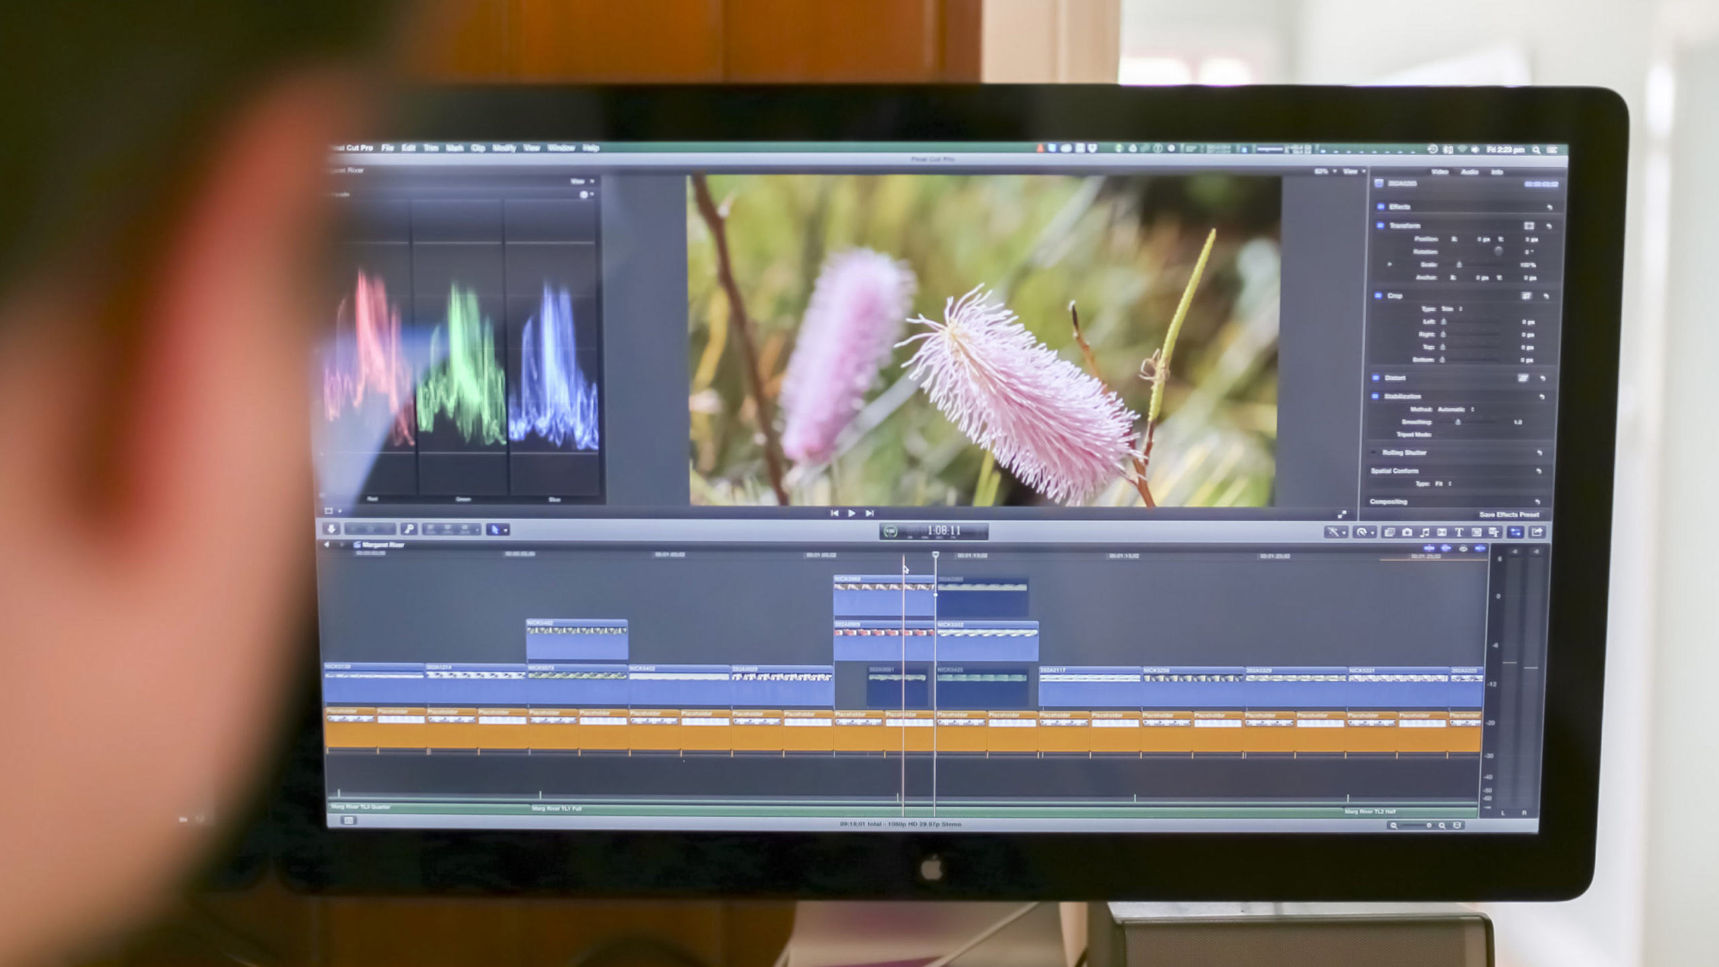Screen dimensions: 1719x967
Task: Toggle the solo headphones icon
Action: point(1463,548)
